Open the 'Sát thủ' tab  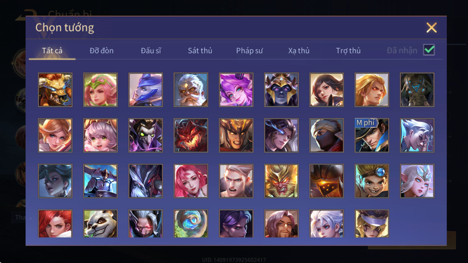tap(200, 51)
